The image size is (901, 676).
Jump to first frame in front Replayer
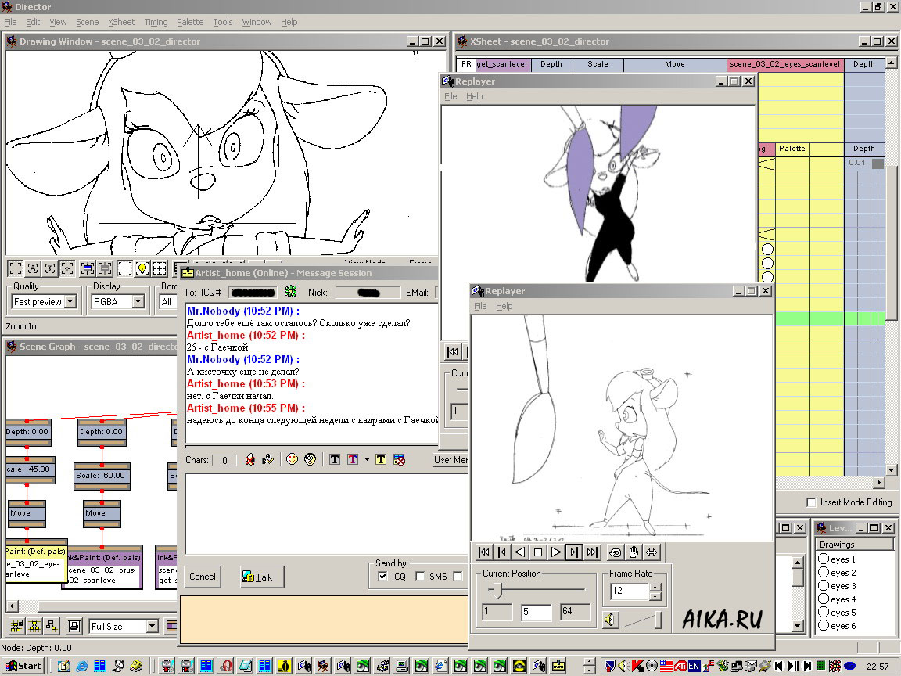click(484, 552)
